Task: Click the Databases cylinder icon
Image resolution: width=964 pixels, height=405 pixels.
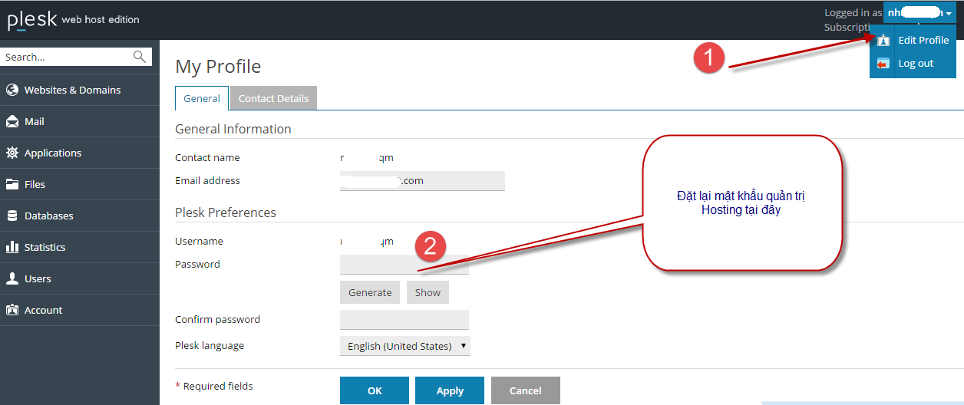Action: click(12, 216)
